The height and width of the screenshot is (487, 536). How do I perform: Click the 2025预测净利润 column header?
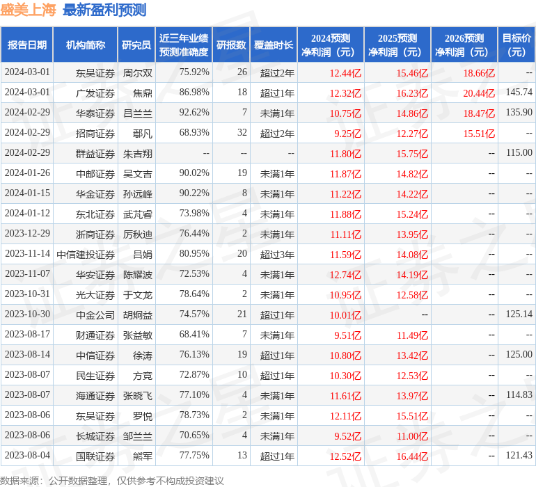(397, 45)
